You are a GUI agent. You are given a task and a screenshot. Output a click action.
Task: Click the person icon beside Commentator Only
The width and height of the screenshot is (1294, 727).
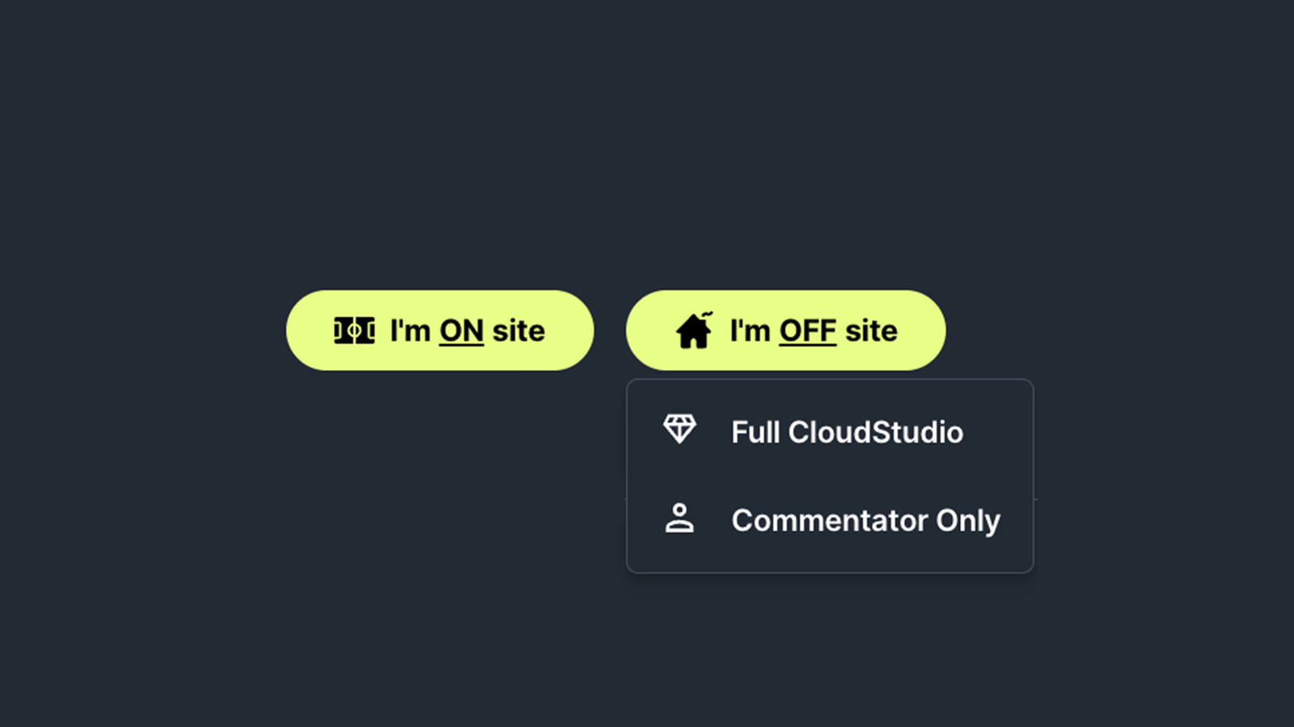pyautogui.click(x=679, y=519)
